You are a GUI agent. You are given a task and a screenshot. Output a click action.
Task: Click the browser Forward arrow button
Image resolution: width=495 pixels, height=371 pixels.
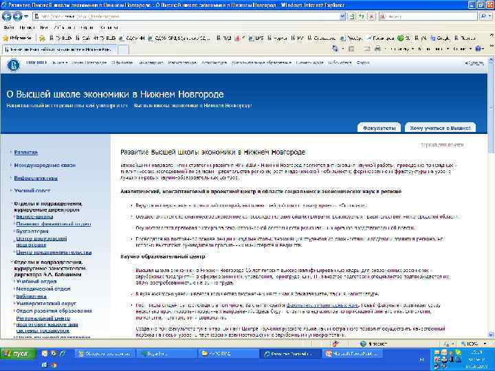tap(17, 16)
